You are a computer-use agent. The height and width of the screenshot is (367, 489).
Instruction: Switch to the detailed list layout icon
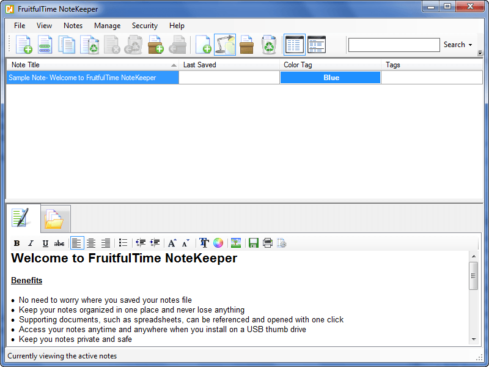point(317,45)
